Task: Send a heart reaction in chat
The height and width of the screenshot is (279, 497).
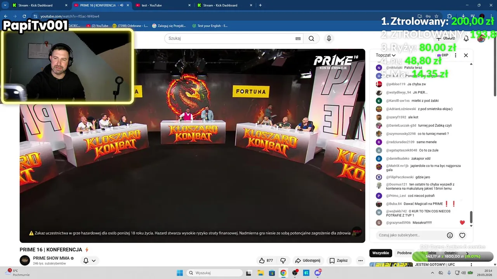Action: (462, 235)
